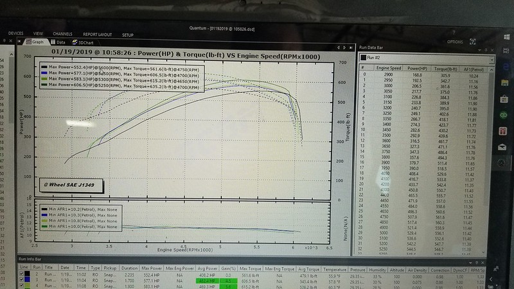Click the Engine Speed column header
The width and height of the screenshot is (514, 289).
pos(387,67)
